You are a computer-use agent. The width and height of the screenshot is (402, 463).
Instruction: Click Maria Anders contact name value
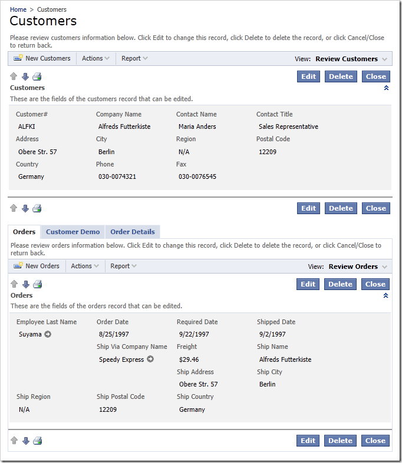pos(197,126)
